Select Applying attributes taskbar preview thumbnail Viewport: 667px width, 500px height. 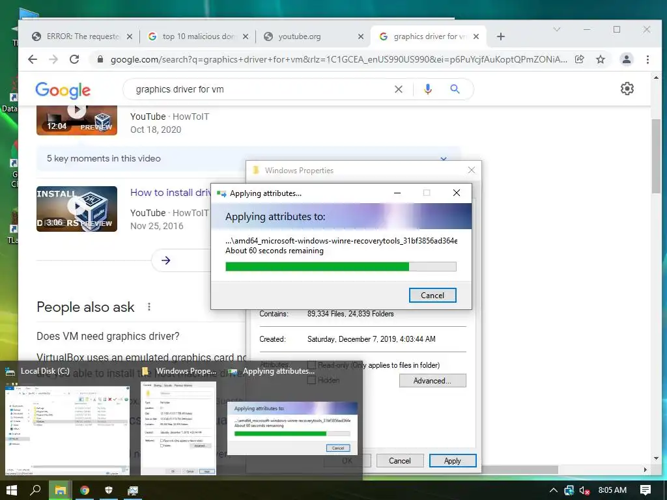292,428
